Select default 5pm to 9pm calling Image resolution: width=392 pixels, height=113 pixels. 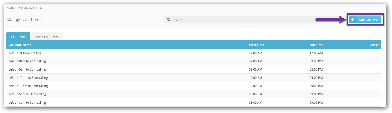point(27,94)
